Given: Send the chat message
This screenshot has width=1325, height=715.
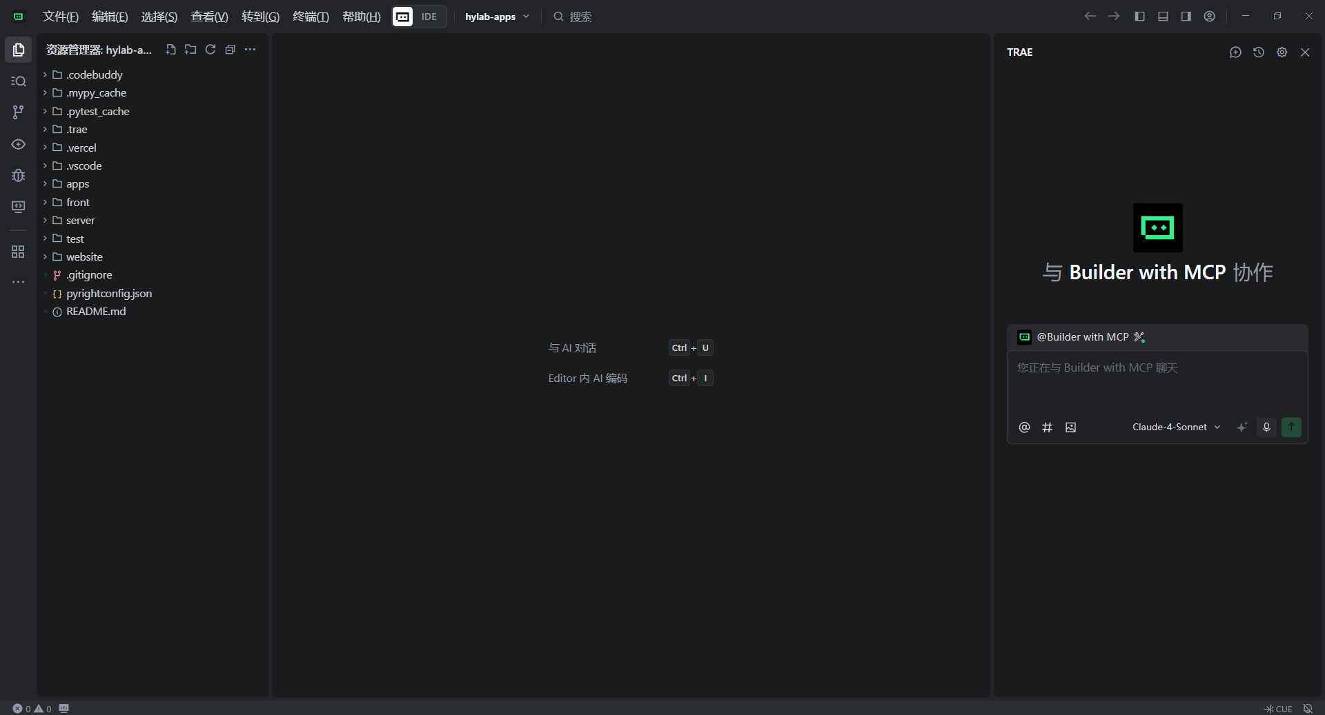Looking at the screenshot, I should pos(1291,427).
